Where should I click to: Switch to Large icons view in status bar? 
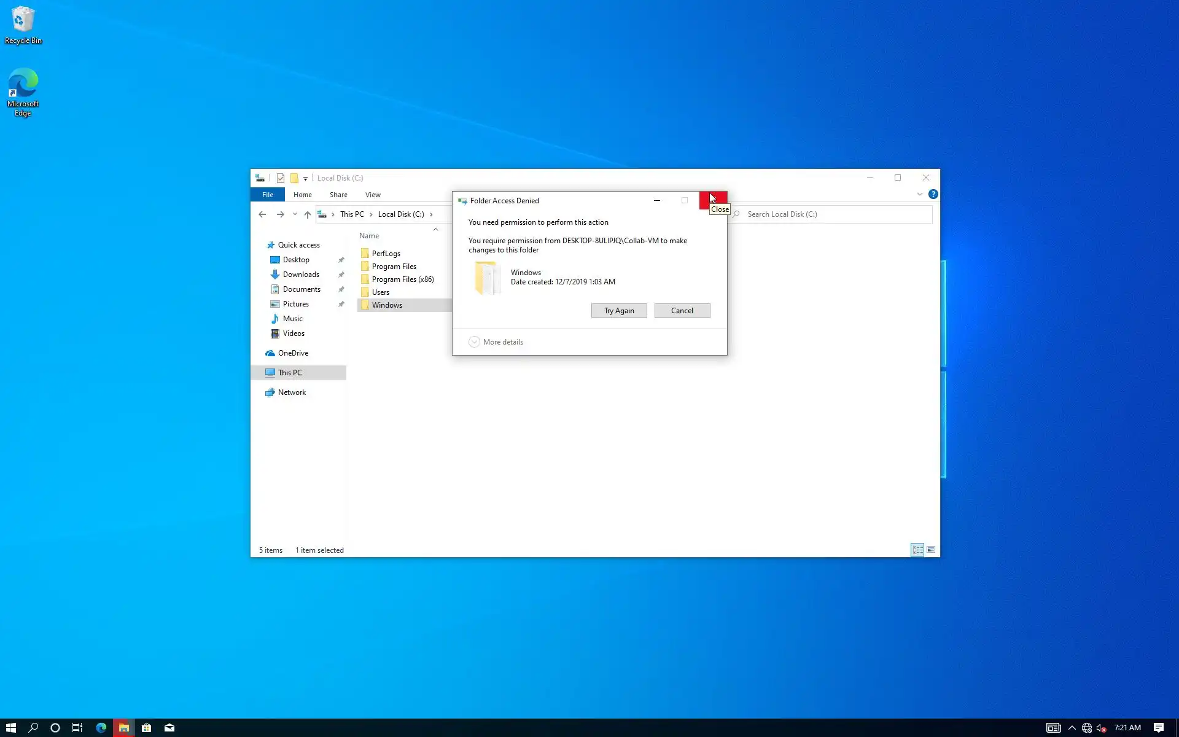point(931,550)
